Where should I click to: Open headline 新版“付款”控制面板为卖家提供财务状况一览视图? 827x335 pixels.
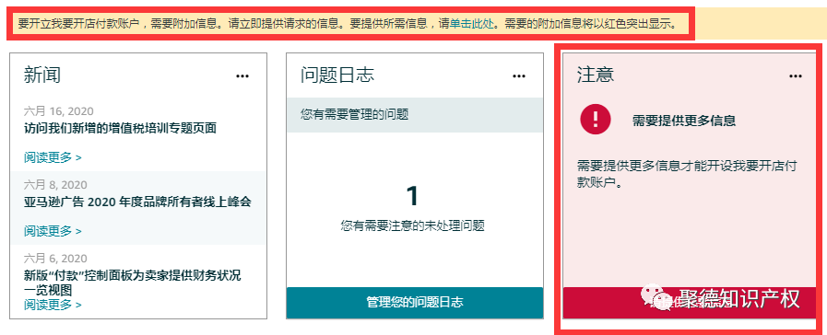(x=133, y=283)
